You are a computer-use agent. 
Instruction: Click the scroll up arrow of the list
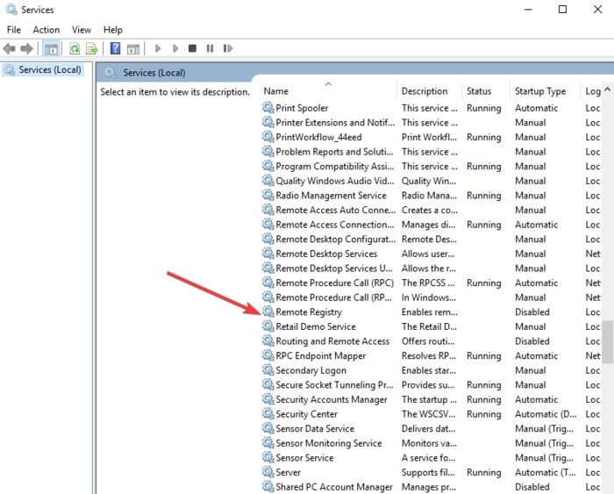click(x=607, y=89)
